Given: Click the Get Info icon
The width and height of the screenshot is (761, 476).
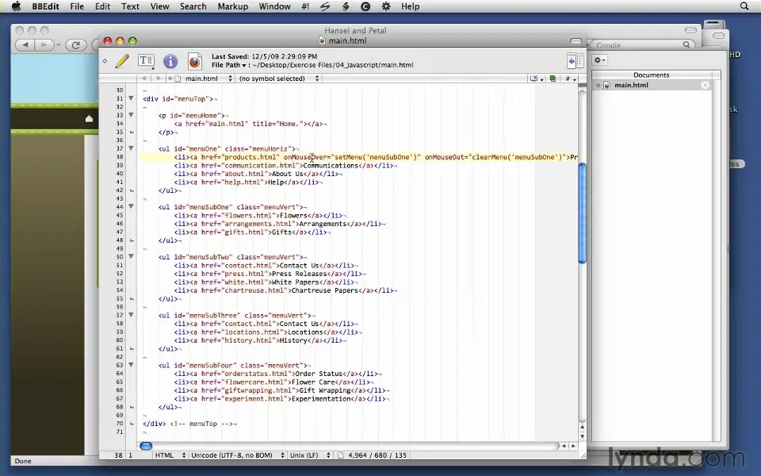Looking at the screenshot, I should point(170,61).
